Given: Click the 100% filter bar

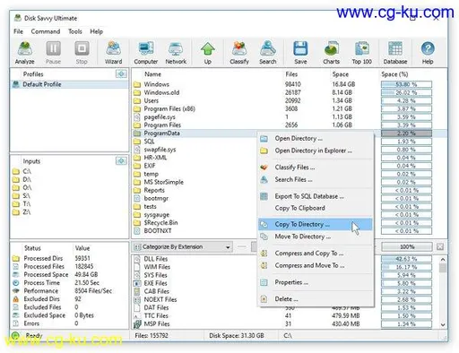Looking at the screenshot, I should click(407, 246).
